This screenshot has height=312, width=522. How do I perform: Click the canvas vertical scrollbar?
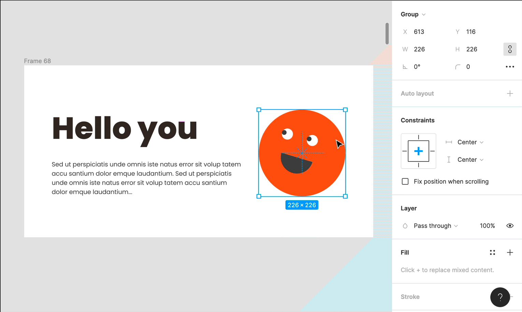(387, 33)
